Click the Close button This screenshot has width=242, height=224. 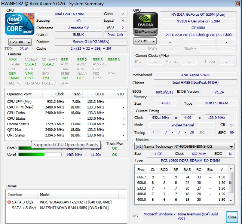pos(232,217)
